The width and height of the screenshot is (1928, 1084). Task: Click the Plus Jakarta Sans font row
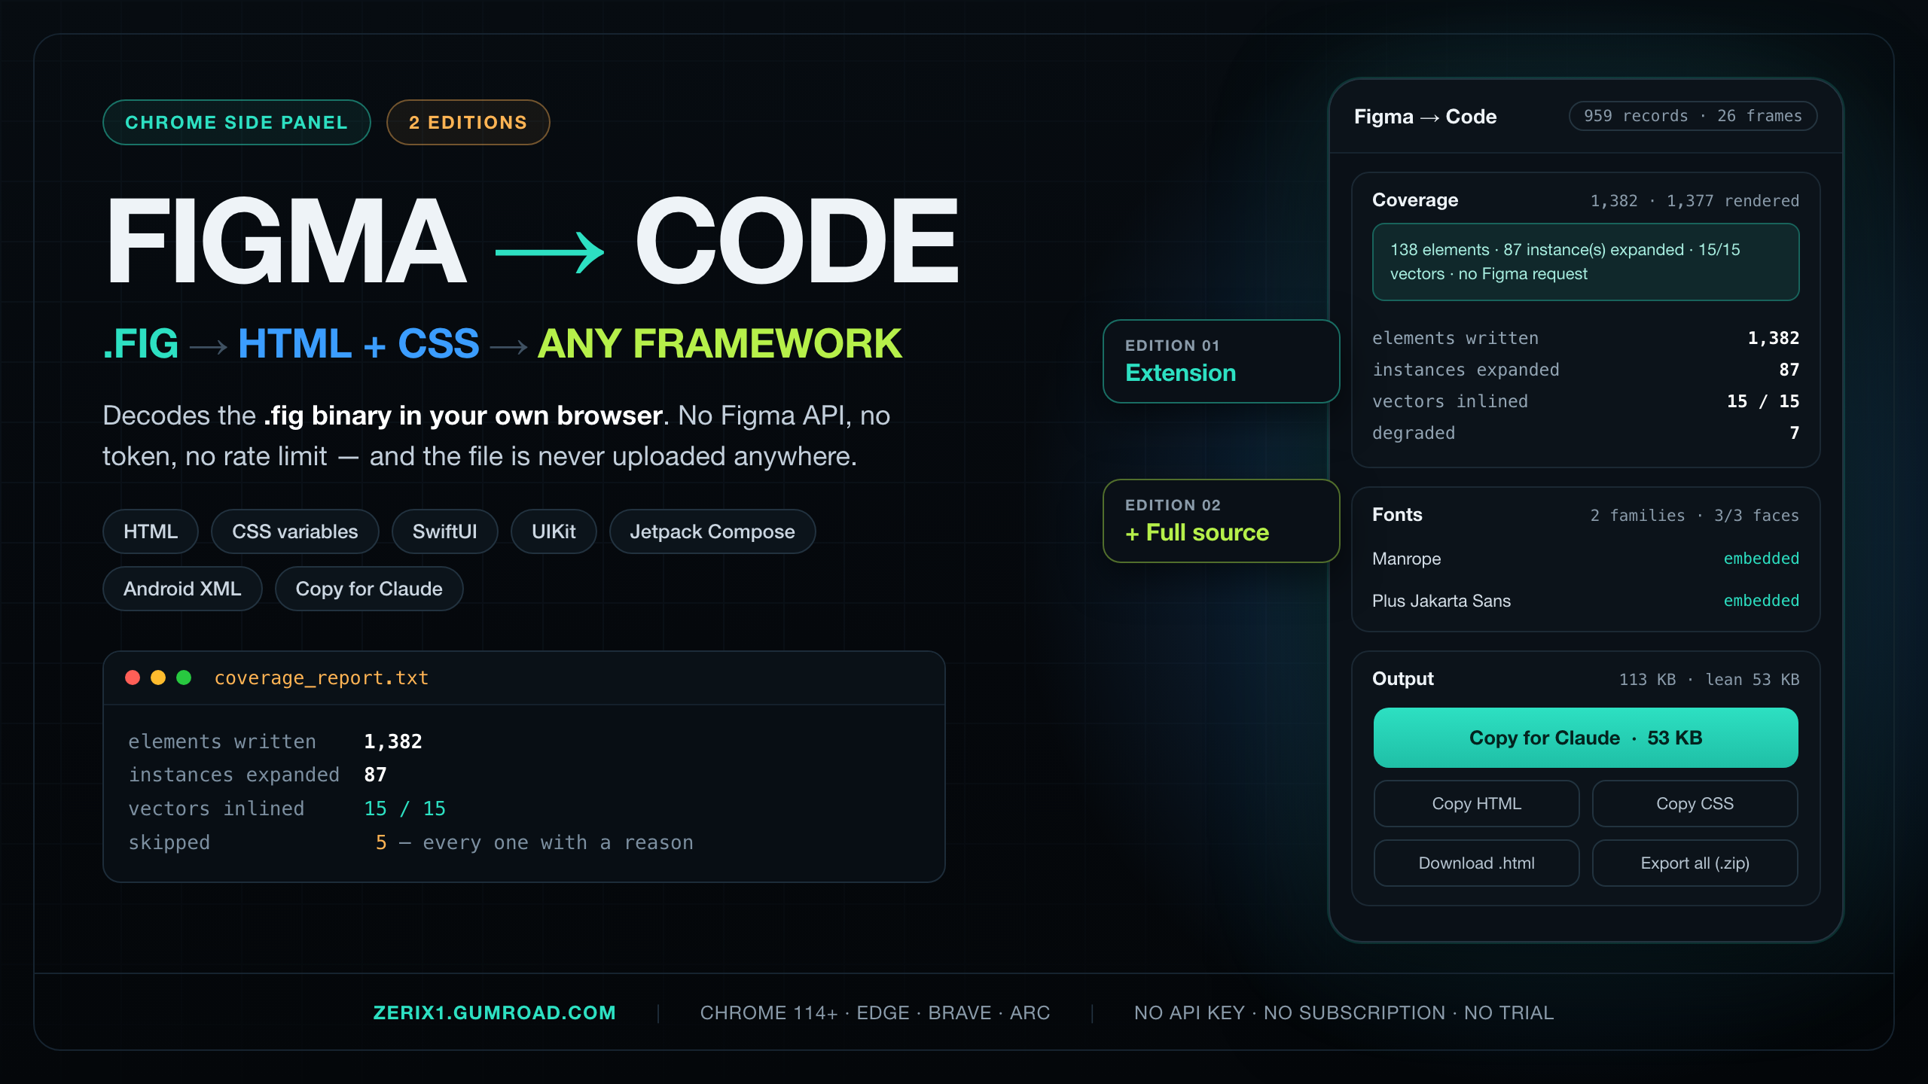(x=1585, y=601)
